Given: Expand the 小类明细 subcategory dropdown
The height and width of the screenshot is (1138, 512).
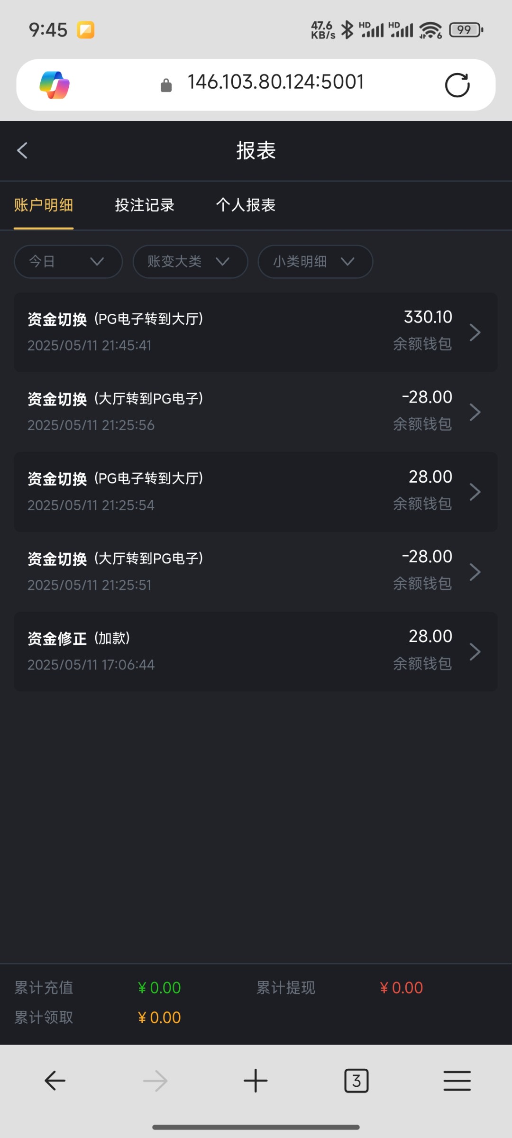Looking at the screenshot, I should pos(315,261).
